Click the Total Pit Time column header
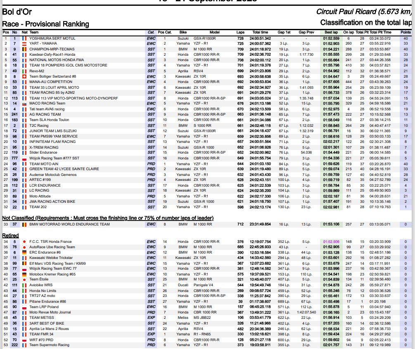 (380, 32)
